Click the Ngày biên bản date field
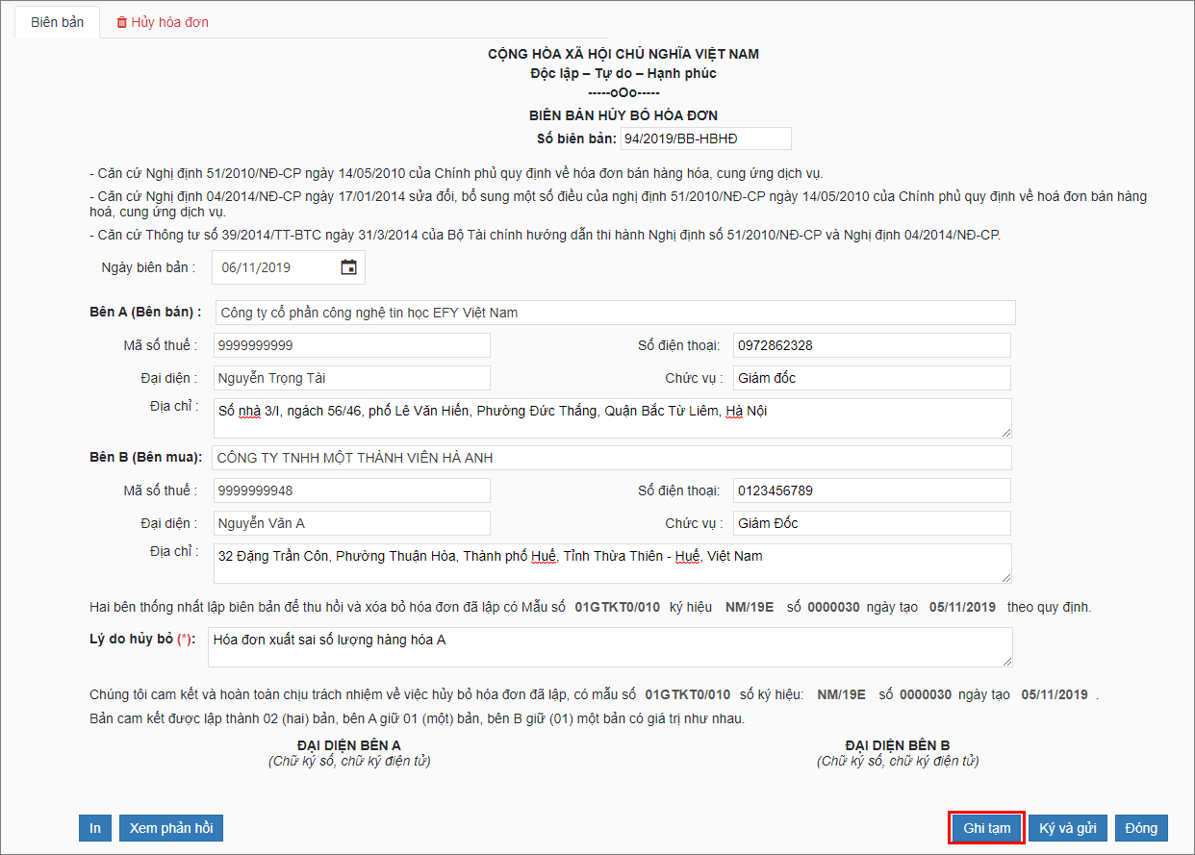This screenshot has height=855, width=1195. tap(289, 268)
